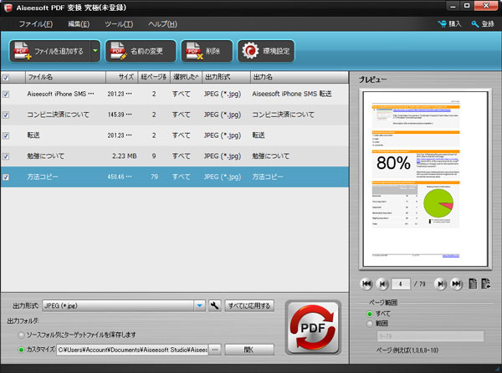Open Preferences (環境設定) gear button
The image size is (502, 373).
[266, 51]
